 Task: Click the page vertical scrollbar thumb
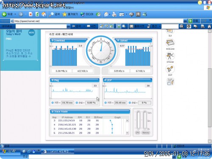(x=209, y=98)
